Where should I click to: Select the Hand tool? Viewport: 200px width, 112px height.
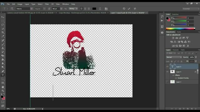tap(3, 87)
